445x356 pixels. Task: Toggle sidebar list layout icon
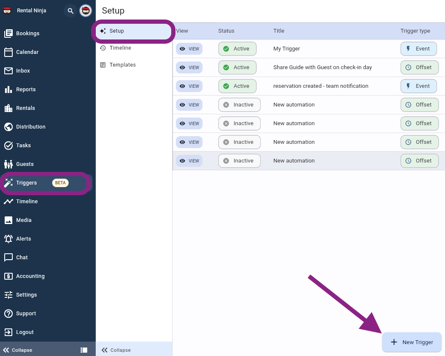[x=84, y=350]
